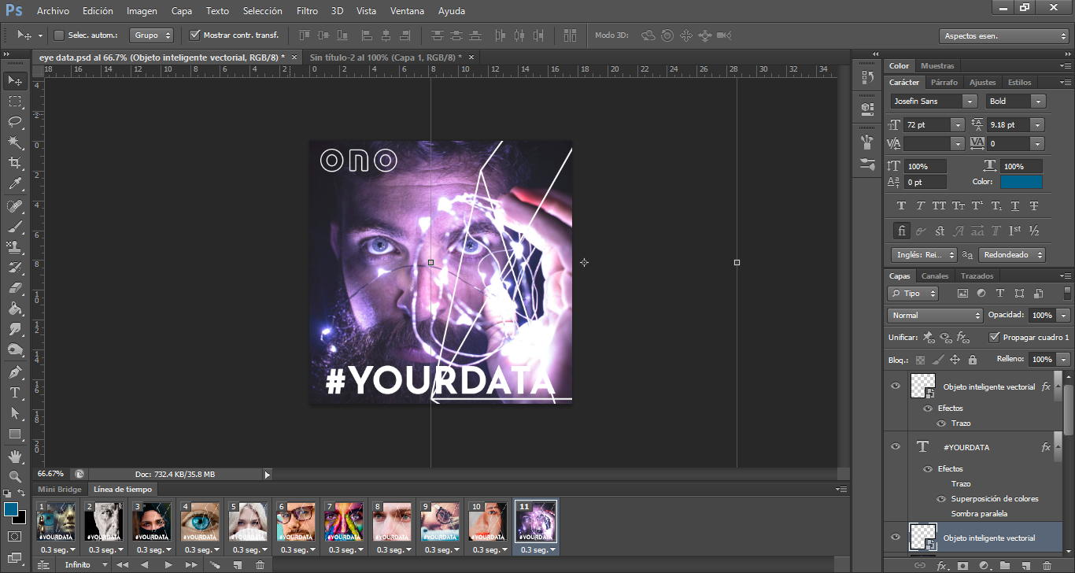Uncheck Mostrar contr. transf. checkbox
This screenshot has width=1075, height=573.
point(195,35)
